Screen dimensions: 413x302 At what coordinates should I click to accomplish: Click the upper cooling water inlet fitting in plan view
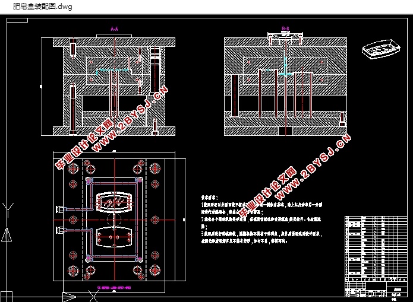(x=61, y=209)
